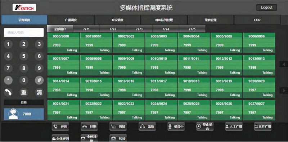This screenshot has width=288, height=142.
Task: Click the hash (#) keypad key
Action: click(39, 80)
